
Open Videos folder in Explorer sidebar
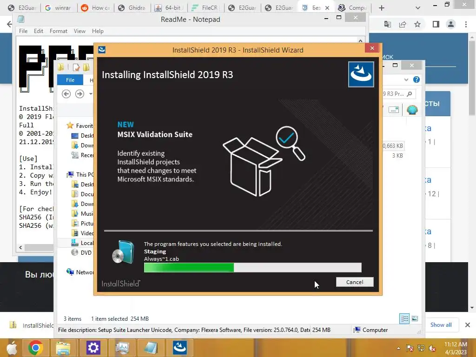[x=82, y=233]
